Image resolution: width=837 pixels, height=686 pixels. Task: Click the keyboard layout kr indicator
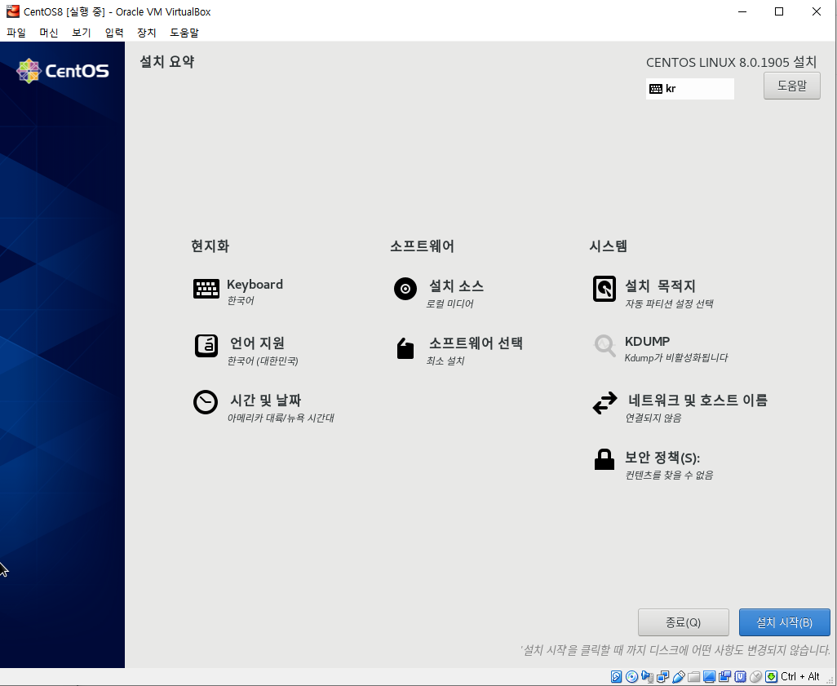(x=689, y=89)
